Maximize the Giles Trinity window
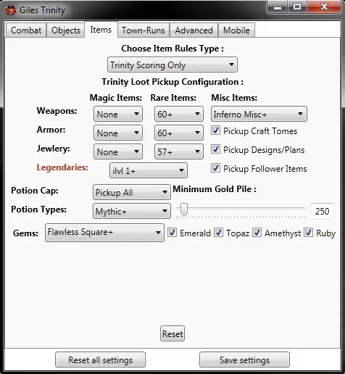 tap(297, 7)
